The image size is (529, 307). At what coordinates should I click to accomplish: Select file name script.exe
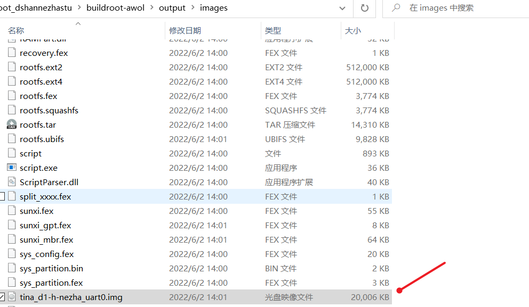(38, 168)
